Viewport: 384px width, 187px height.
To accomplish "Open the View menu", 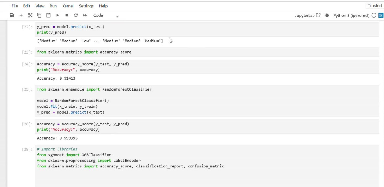I will point(40,6).
